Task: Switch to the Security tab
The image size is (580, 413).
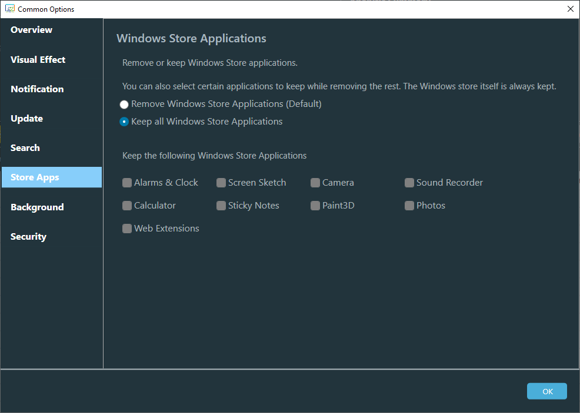Action: (x=28, y=237)
